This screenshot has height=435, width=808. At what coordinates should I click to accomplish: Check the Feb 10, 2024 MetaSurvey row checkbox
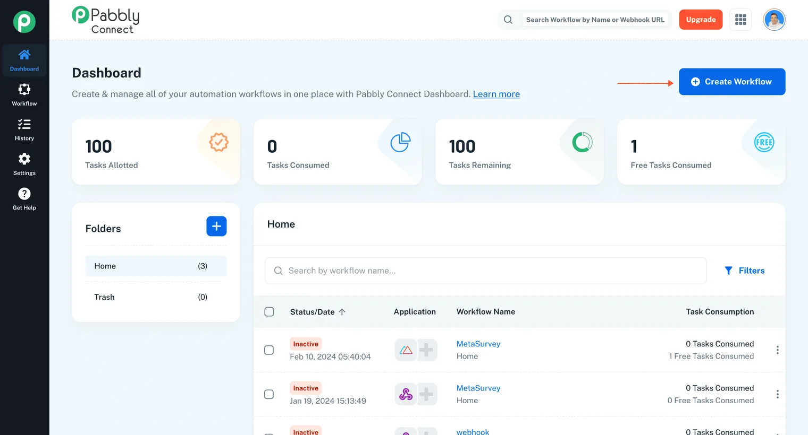click(x=269, y=350)
